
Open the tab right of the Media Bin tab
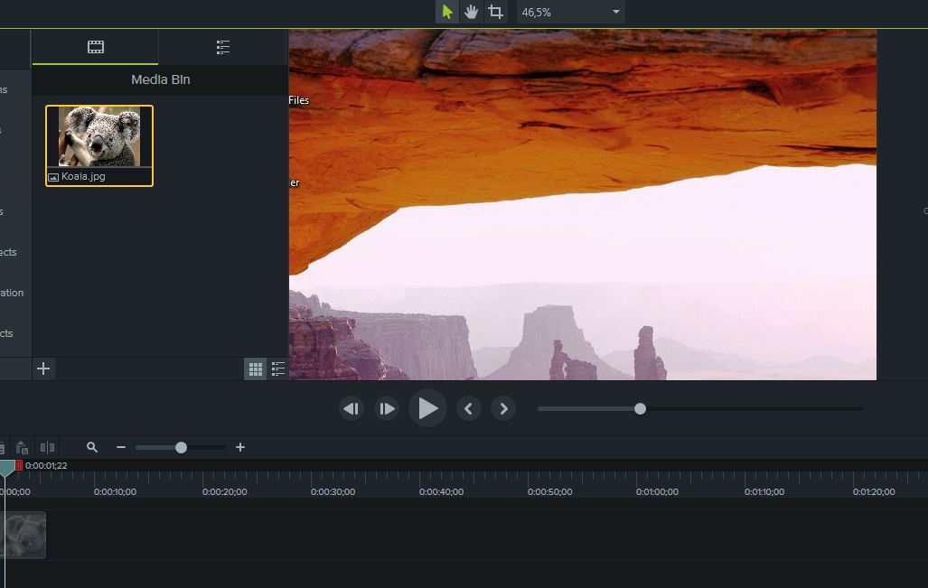[222, 46]
